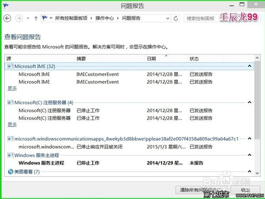This screenshot has height=199, width=265.
Task: Click the vertical scrollbar thumb
Action: (257, 100)
